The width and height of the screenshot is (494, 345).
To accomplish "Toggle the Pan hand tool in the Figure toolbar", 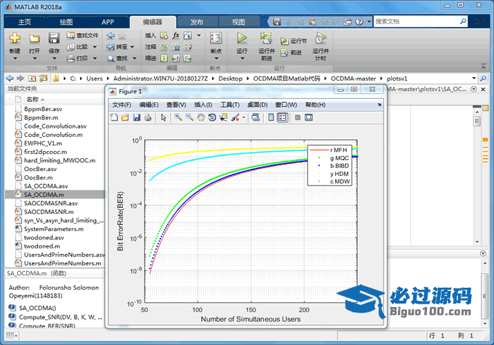I will tap(200, 118).
